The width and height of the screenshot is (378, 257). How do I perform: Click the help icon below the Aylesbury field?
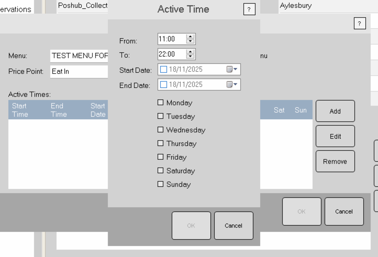(360, 23)
